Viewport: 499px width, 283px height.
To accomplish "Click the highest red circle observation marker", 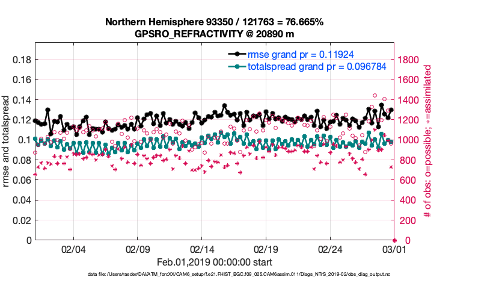I will point(375,96).
